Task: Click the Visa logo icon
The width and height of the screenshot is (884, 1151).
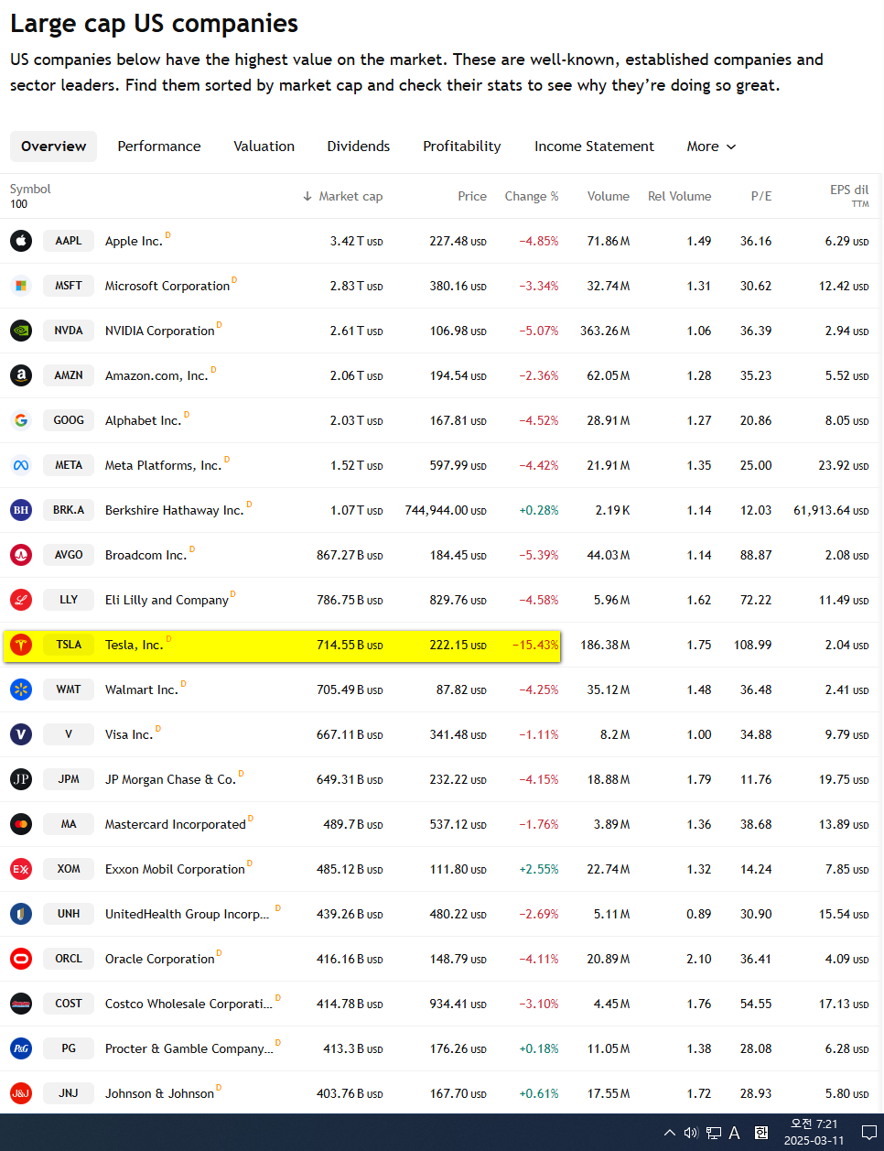Action: (21, 734)
